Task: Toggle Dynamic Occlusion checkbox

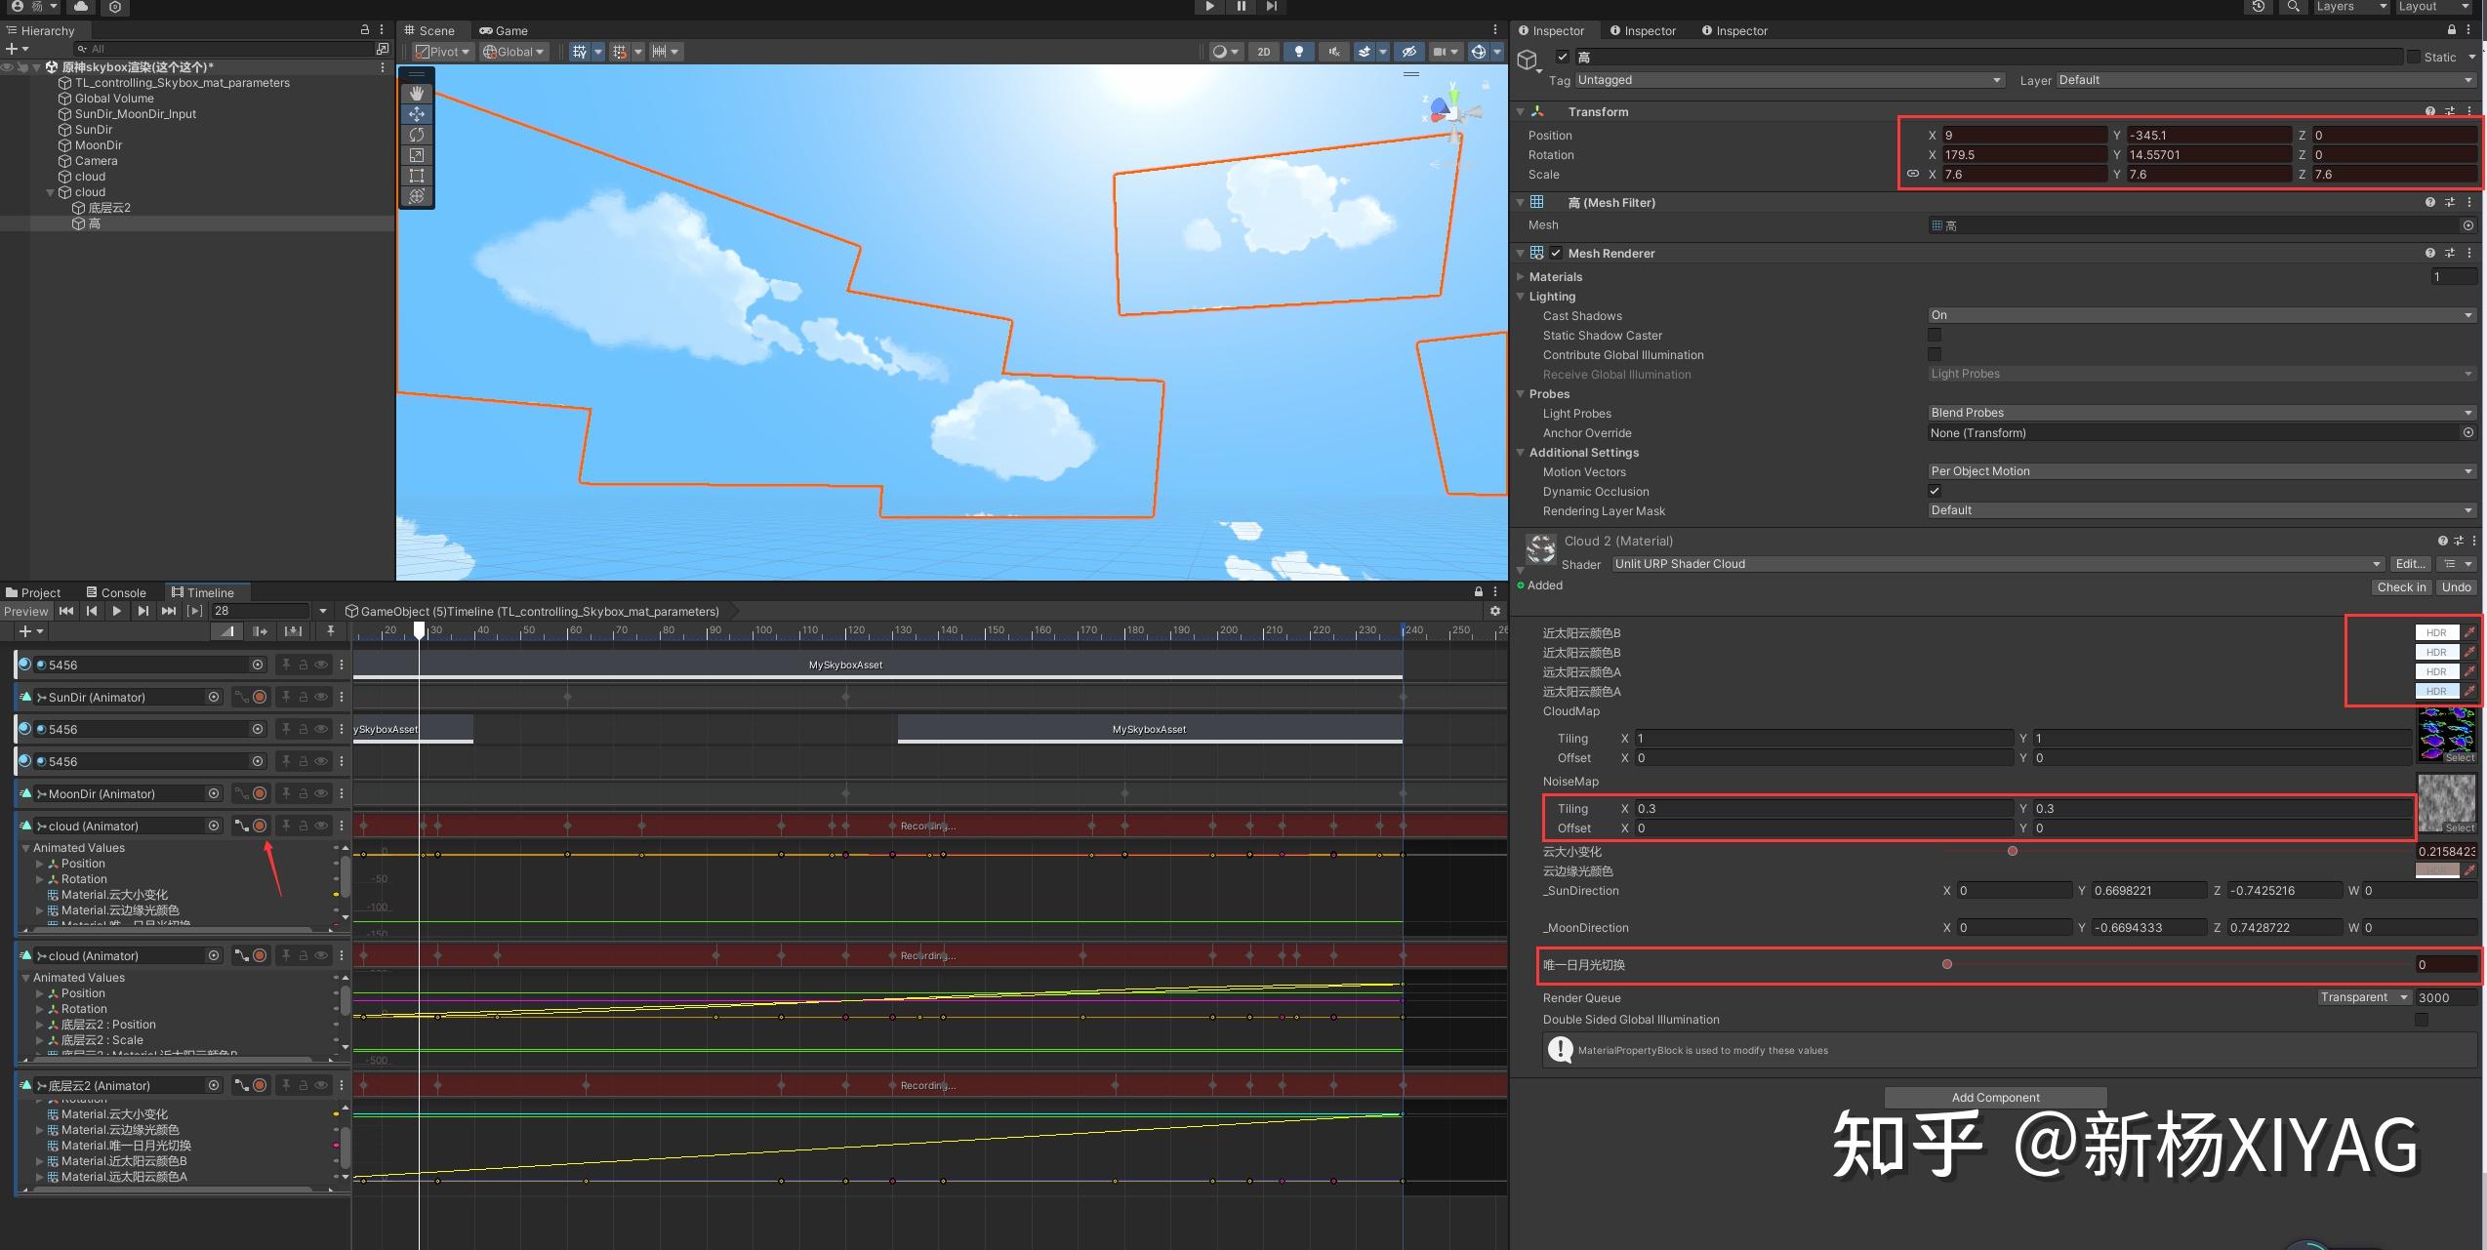Action: (1935, 491)
